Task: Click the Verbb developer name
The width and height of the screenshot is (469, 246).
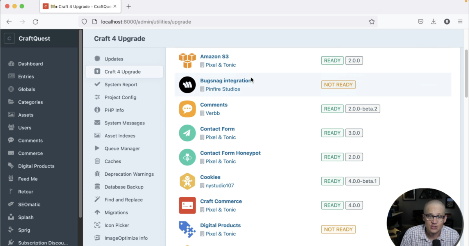Action: point(213,113)
